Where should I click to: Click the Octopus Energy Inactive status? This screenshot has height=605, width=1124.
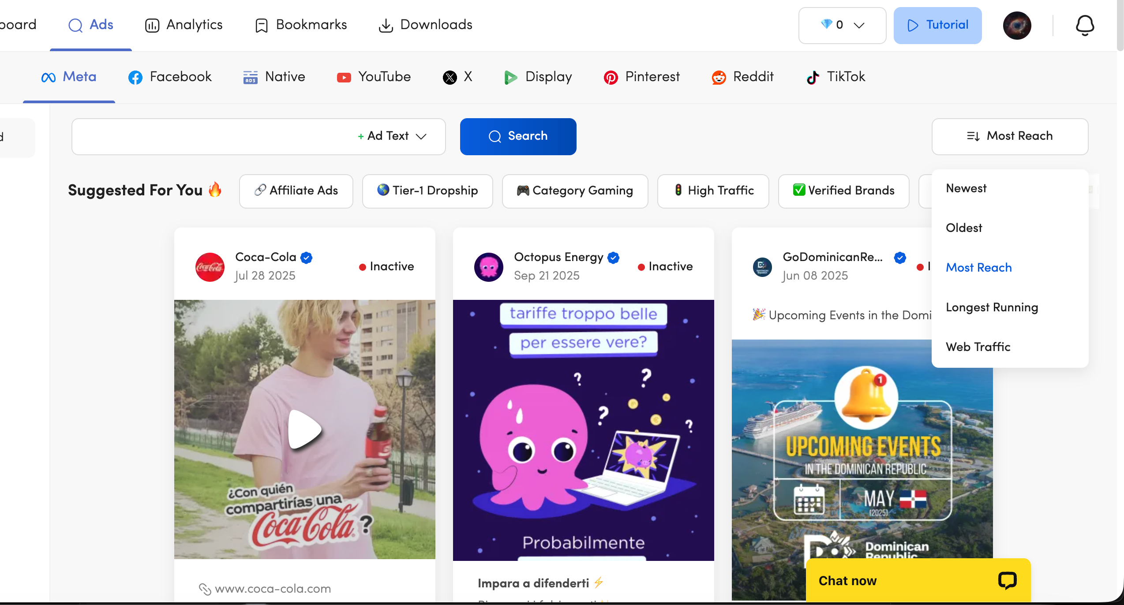point(665,266)
